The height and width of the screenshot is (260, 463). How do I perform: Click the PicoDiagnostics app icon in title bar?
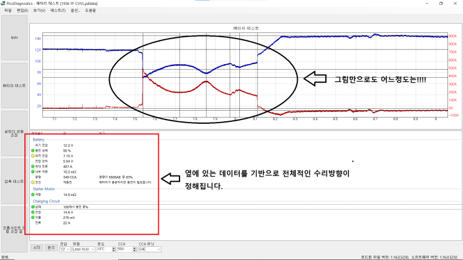(3, 3)
